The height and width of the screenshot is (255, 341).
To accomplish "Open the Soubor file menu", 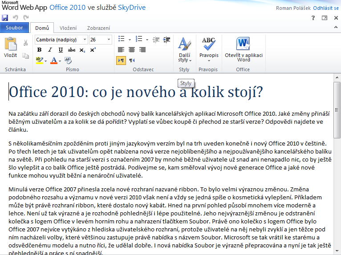I will 14,28.
